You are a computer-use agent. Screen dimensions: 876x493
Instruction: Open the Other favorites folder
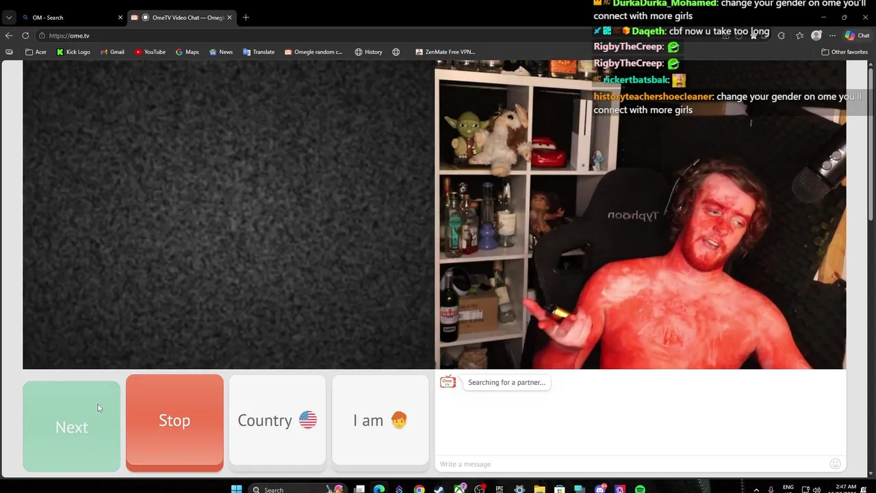pyautogui.click(x=845, y=52)
